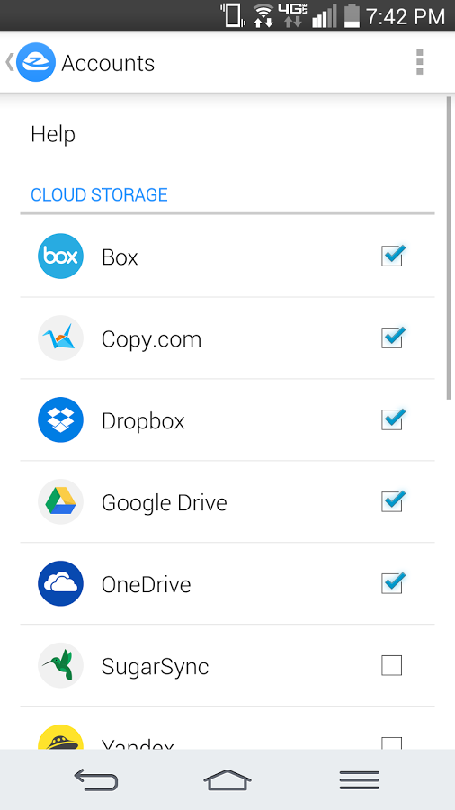Tap the 4G LTE data indicator
Image resolution: width=455 pixels, height=810 pixels.
(x=292, y=15)
